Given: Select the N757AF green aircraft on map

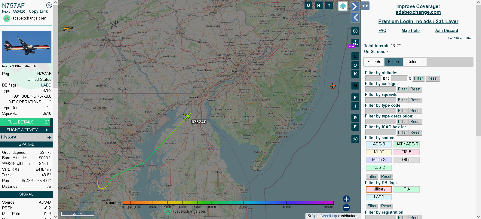Looking at the screenshot, I should pos(187,117).
